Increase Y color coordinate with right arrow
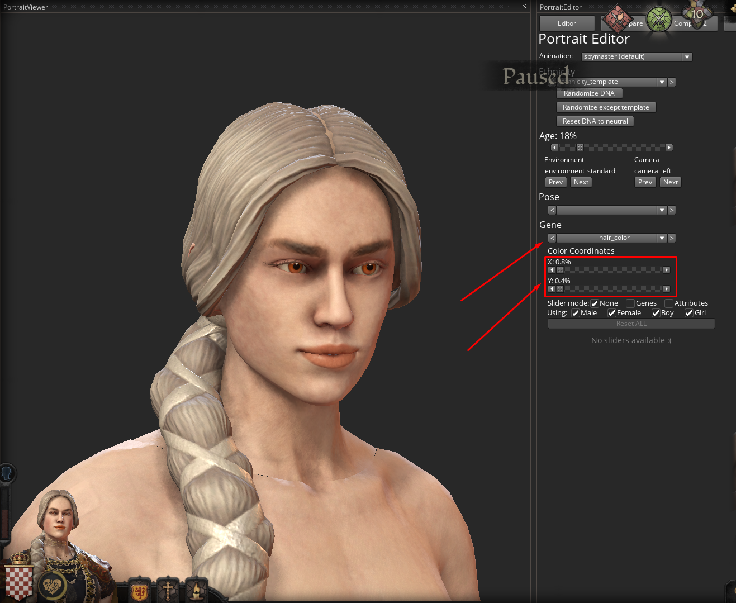The image size is (736, 603). pos(666,289)
